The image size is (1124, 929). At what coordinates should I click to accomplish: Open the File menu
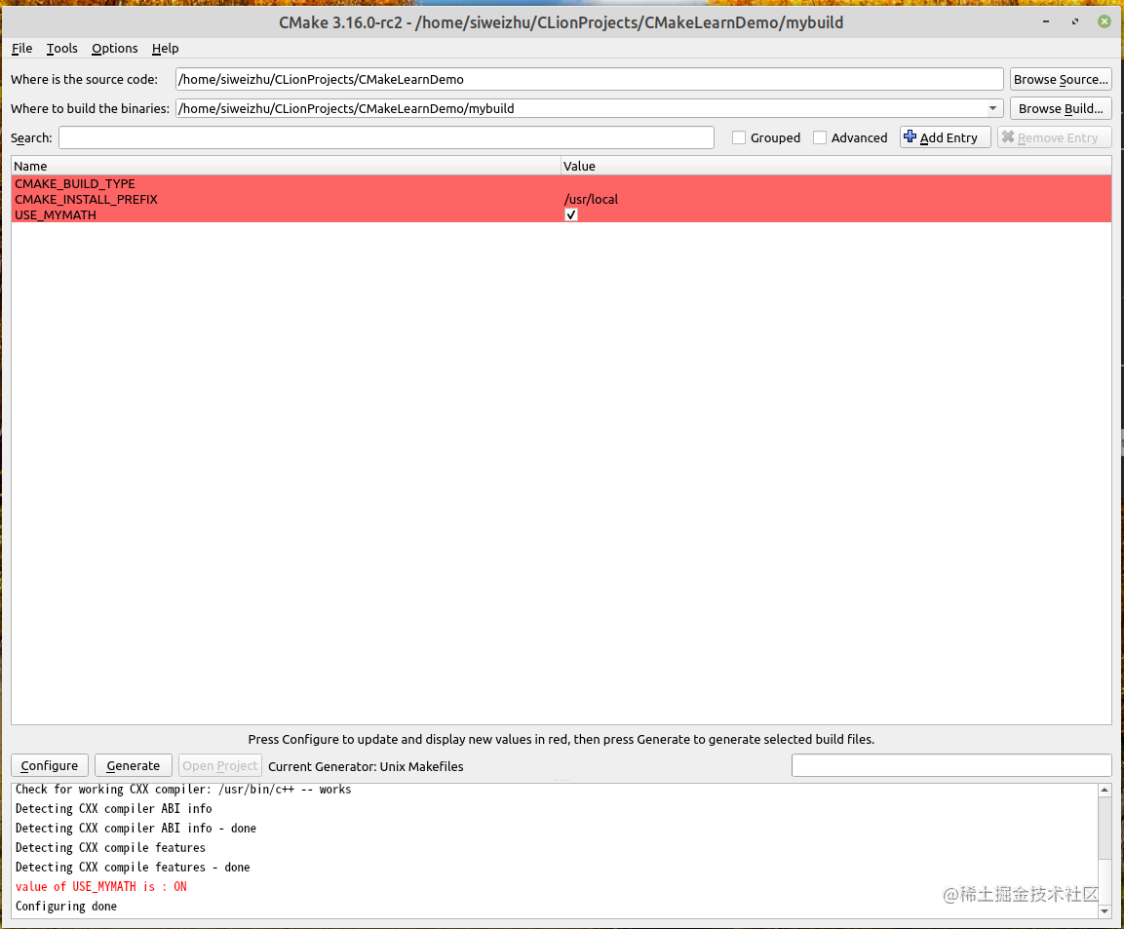tap(21, 48)
